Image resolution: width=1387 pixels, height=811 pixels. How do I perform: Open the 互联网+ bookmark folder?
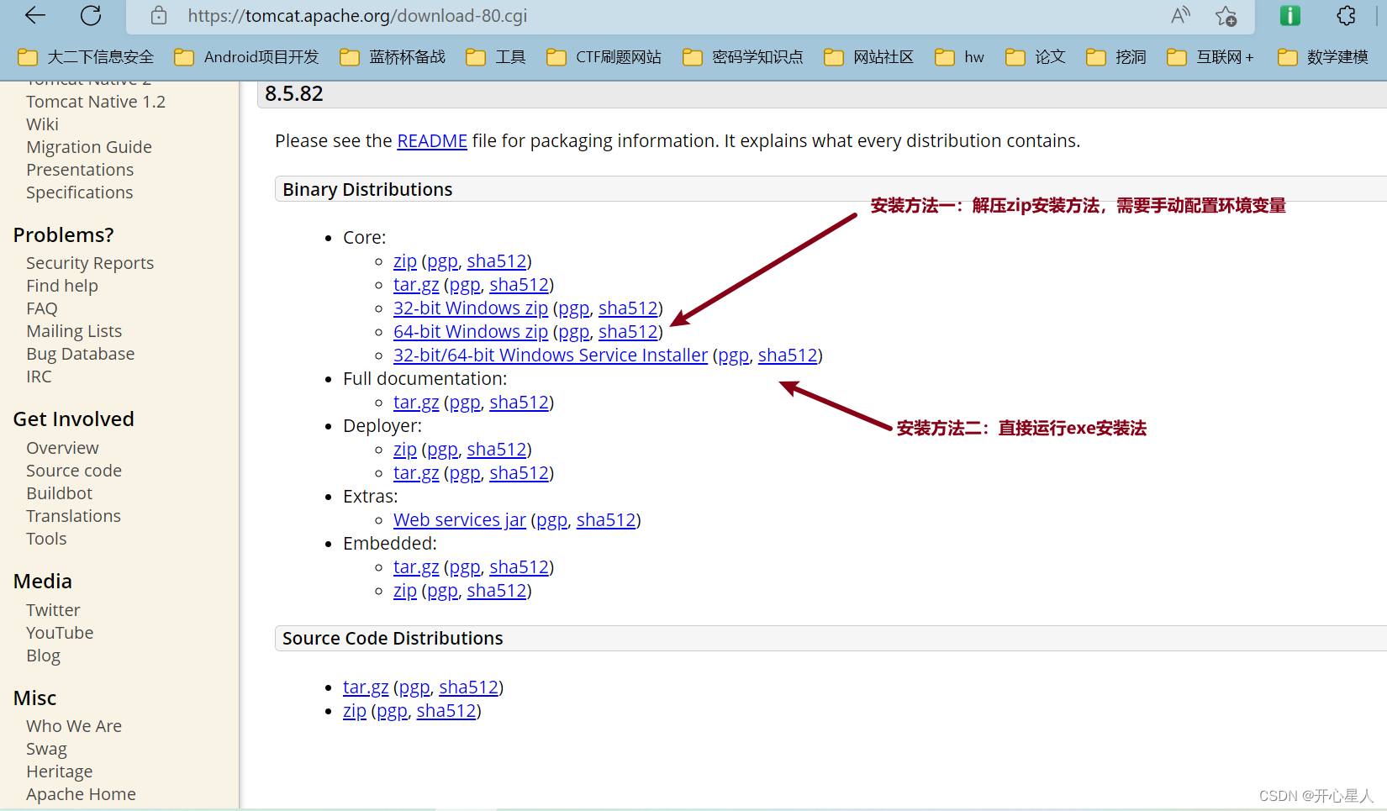click(1210, 57)
